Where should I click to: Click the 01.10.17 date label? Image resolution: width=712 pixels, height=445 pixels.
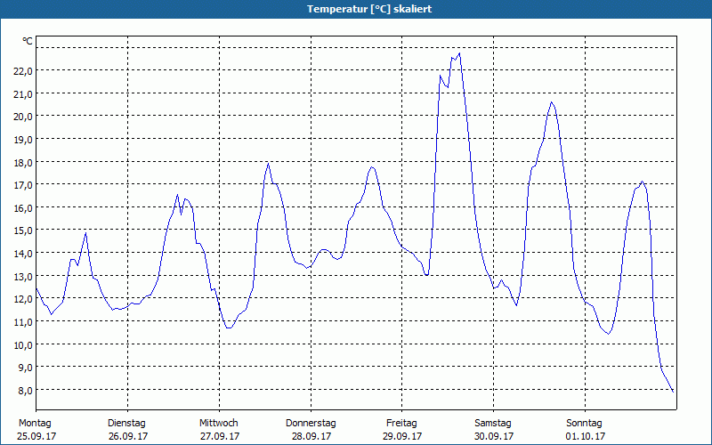click(x=586, y=436)
